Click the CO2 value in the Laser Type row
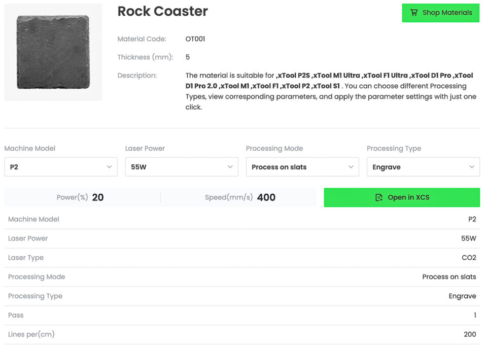The width and height of the screenshot is (487, 348). pyautogui.click(x=469, y=258)
